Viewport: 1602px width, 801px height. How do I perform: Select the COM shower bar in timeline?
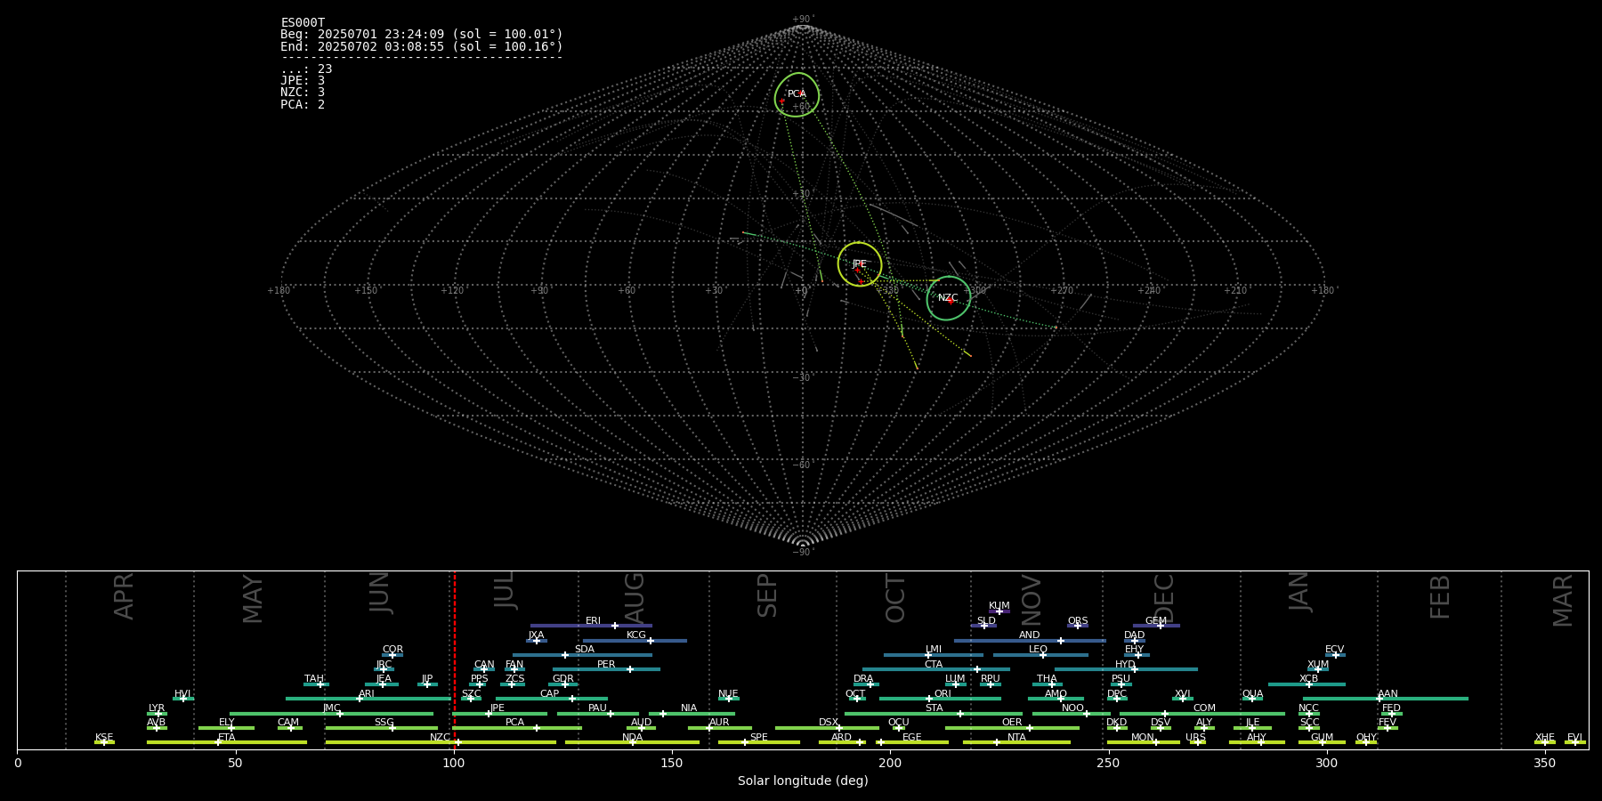click(1202, 713)
